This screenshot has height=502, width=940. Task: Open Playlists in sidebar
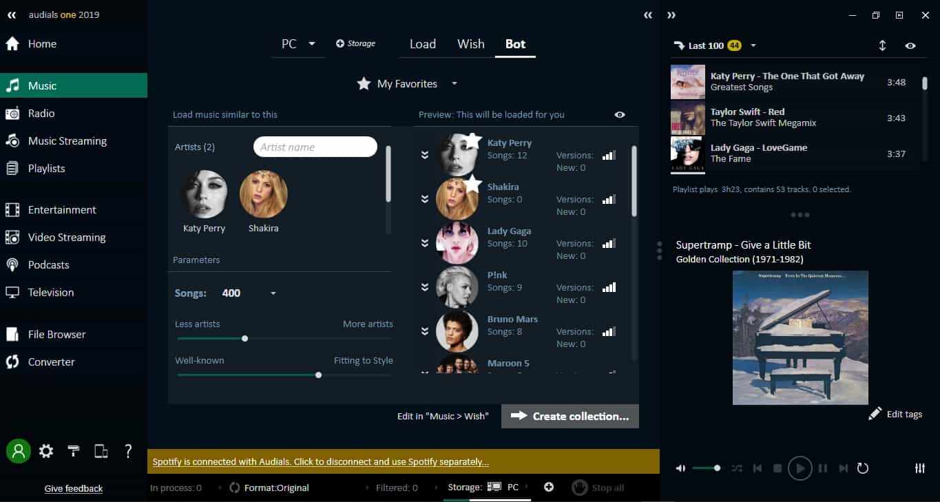click(x=74, y=168)
